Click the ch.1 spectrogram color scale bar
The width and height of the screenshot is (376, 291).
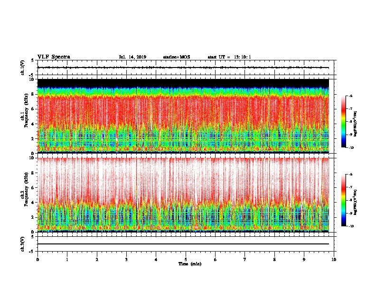(x=343, y=122)
